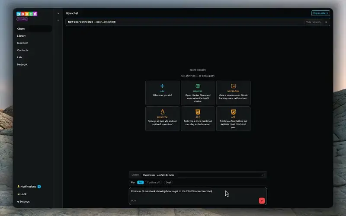Open the OpenRouter model dropdown
This screenshot has height=216, width=346.
[x=203, y=175]
